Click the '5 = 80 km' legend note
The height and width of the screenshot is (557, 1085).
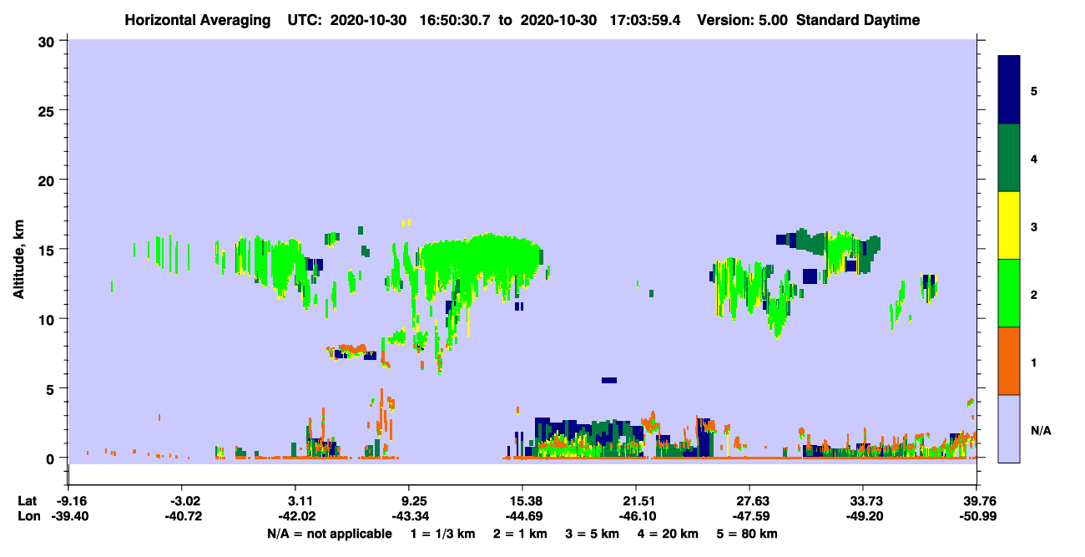747,534
